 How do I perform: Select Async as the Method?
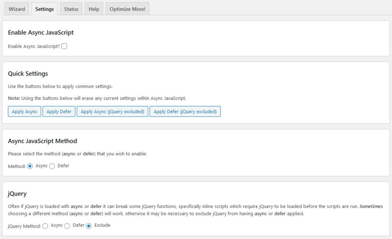(30, 166)
